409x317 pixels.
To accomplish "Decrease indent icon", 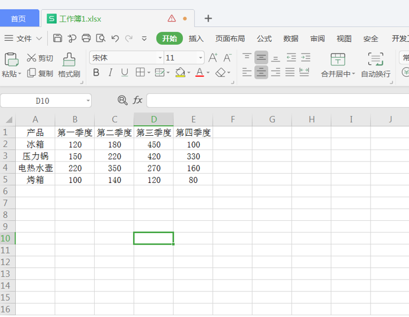I will click(x=291, y=57).
